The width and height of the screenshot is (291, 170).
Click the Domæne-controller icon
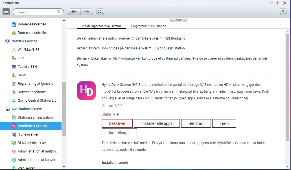pyautogui.click(x=14, y=33)
